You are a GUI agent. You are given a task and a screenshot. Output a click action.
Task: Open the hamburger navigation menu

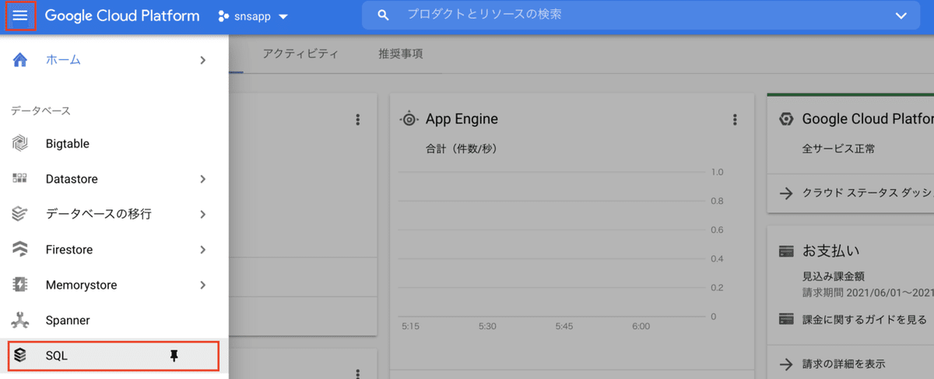point(20,16)
